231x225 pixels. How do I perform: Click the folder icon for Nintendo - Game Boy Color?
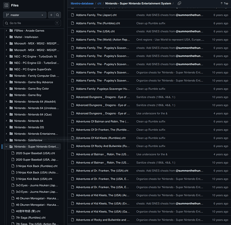(11, 89)
